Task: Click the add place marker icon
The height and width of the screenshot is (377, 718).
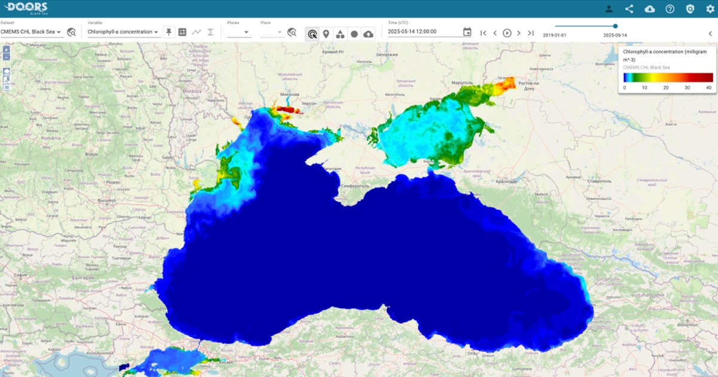Action: 326,34
